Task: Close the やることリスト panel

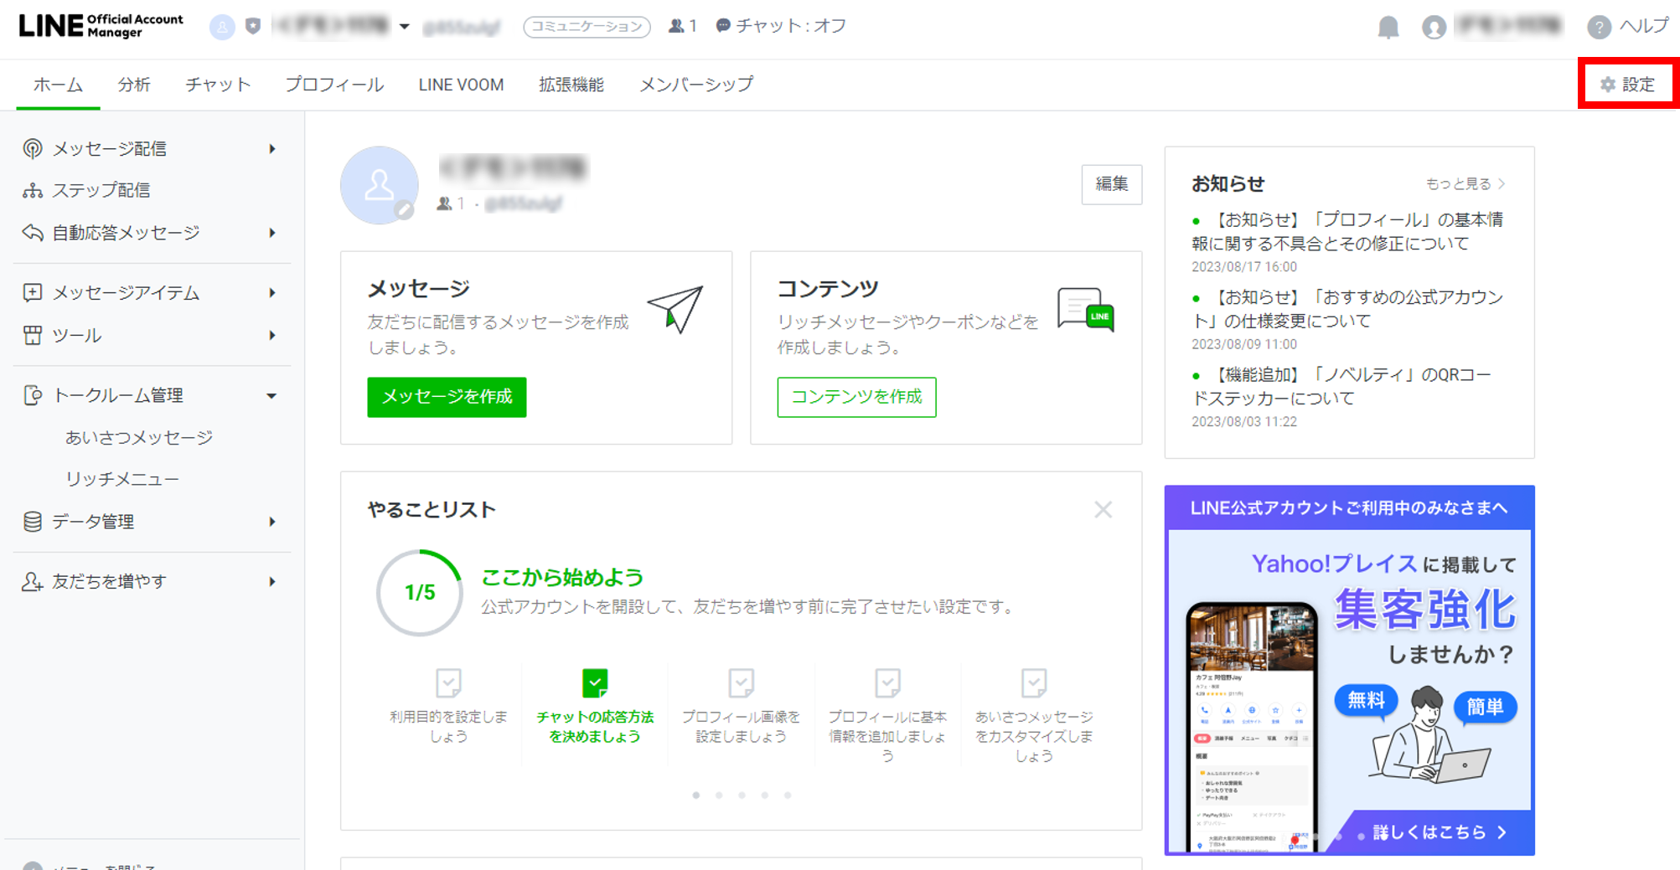Action: click(1103, 510)
